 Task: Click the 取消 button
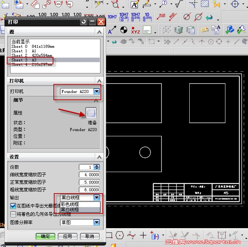tap(90, 236)
